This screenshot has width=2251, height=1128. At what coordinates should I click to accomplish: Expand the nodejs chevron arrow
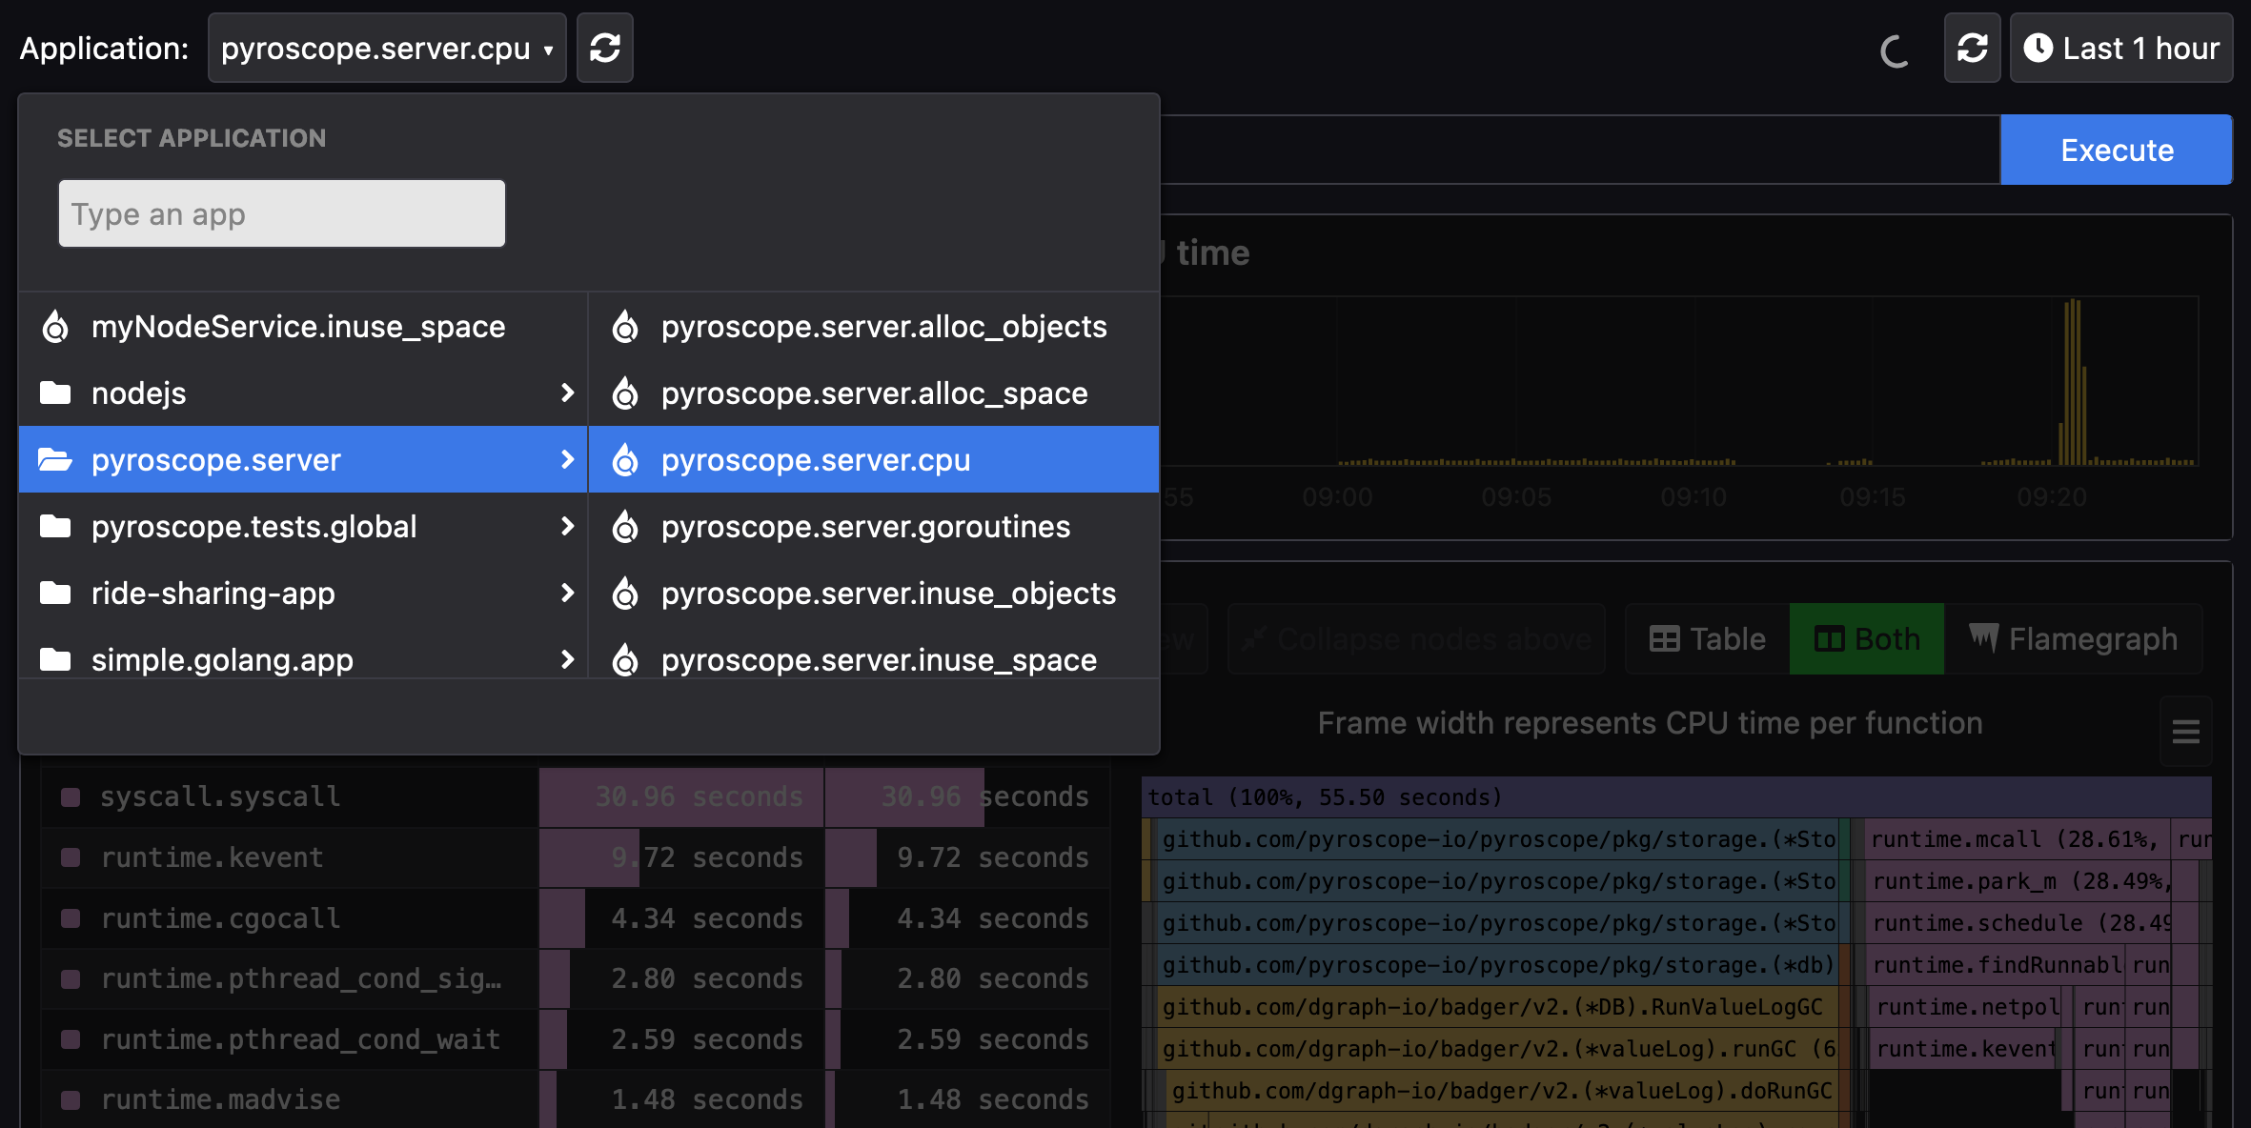tap(567, 393)
